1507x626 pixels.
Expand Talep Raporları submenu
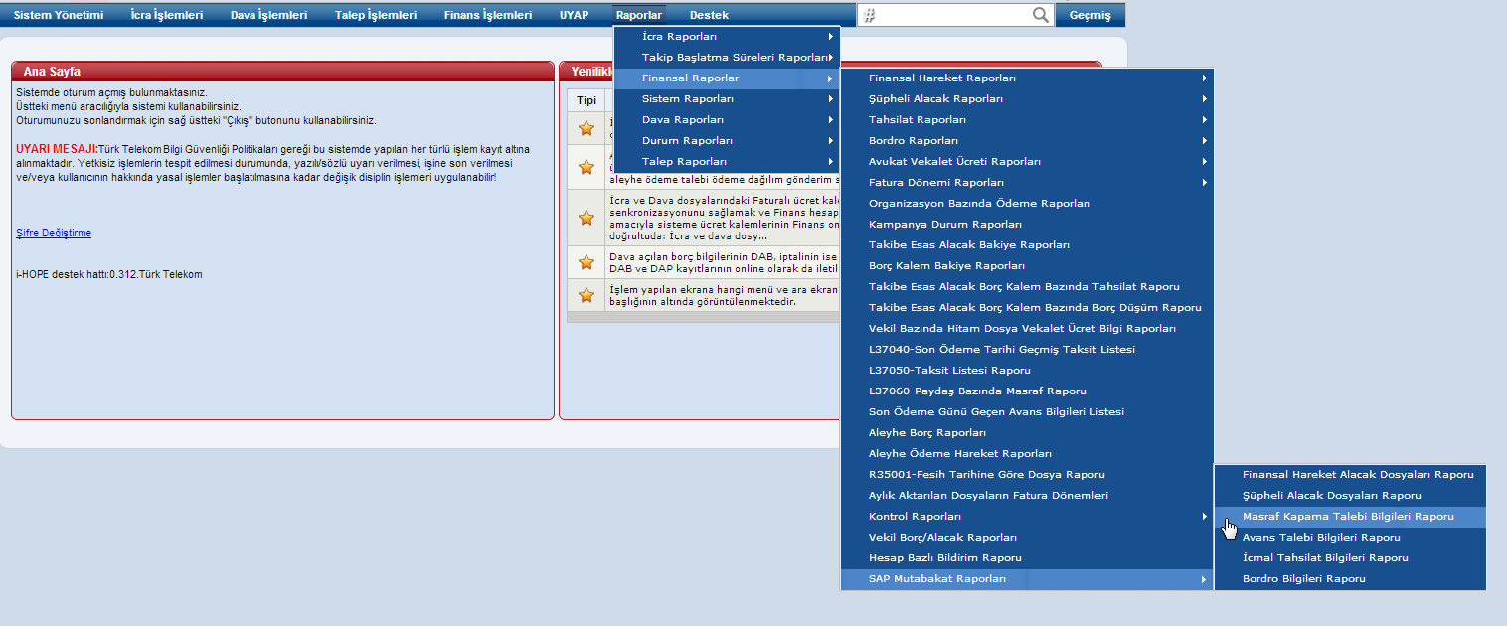pos(727,162)
